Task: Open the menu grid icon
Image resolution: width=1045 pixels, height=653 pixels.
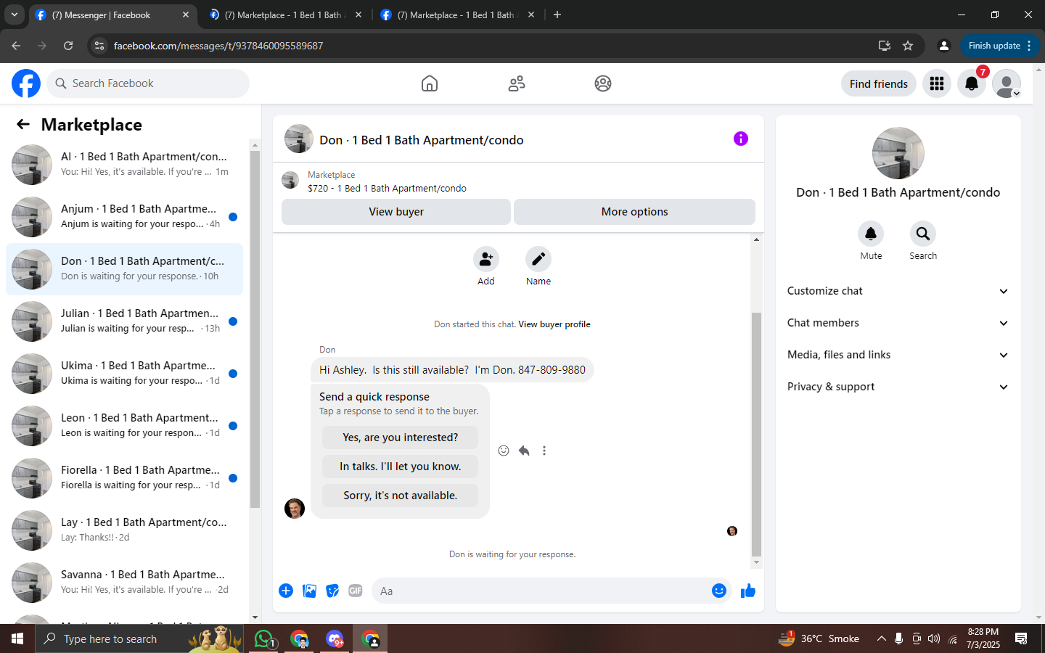Action: [x=937, y=83]
